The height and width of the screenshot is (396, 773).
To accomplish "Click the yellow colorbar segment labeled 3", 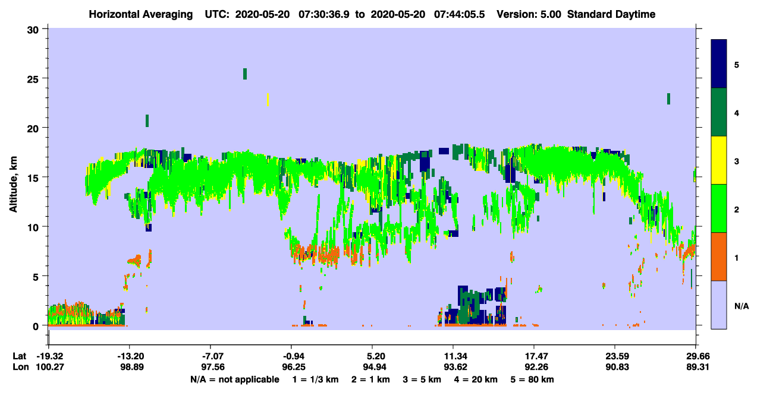I will pos(719,160).
